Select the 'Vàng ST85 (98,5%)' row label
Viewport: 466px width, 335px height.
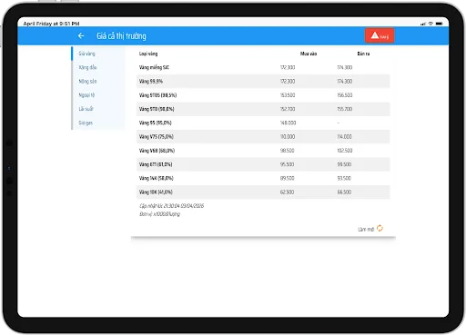157,95
